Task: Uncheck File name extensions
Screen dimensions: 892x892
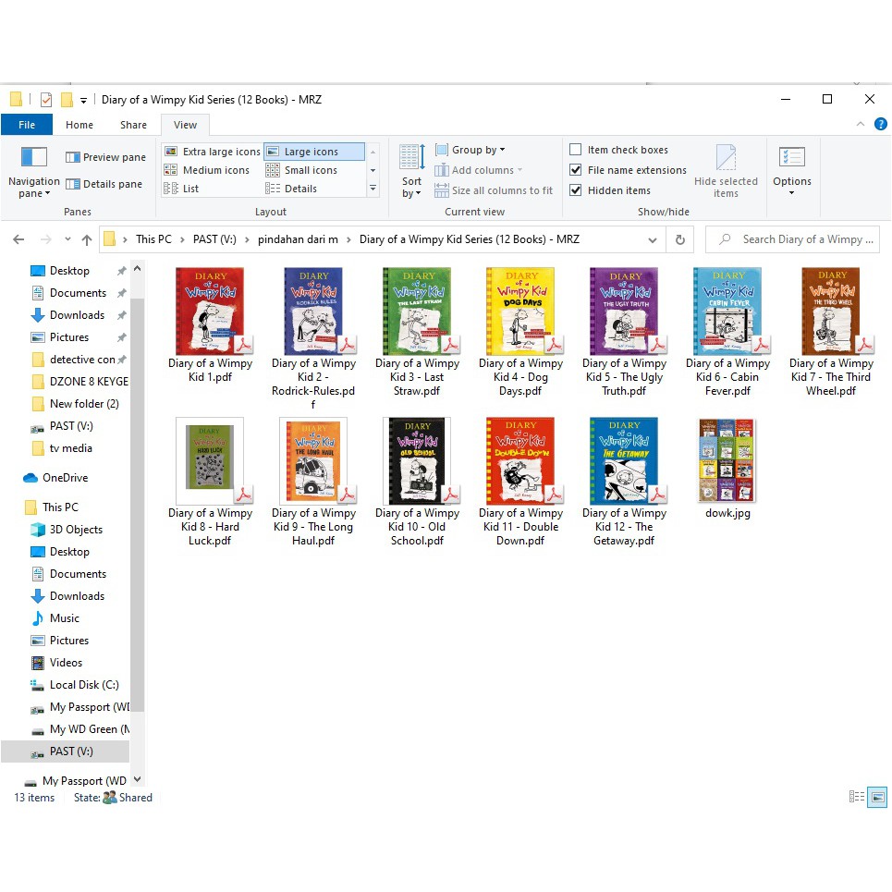Action: [x=576, y=170]
